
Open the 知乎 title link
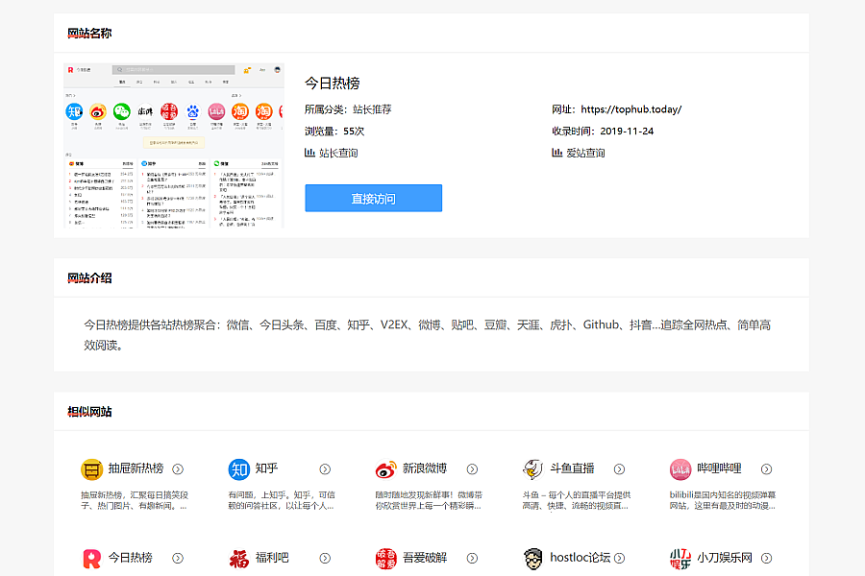266,468
